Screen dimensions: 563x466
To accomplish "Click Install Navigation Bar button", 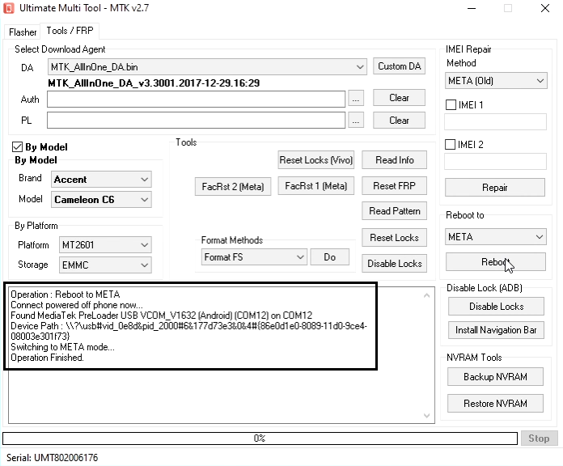I will coord(496,330).
